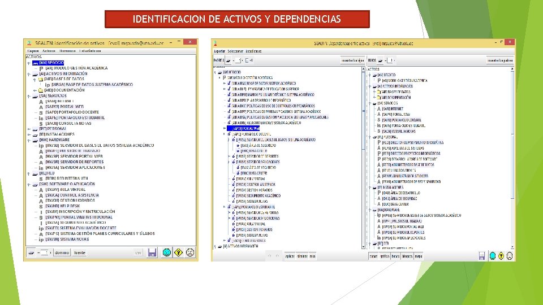The height and width of the screenshot is (305, 543).
Task: Click the P icon beside MODULO GESTIÓN ACADÉMICA in identificación window
Action: pyautogui.click(x=41, y=68)
